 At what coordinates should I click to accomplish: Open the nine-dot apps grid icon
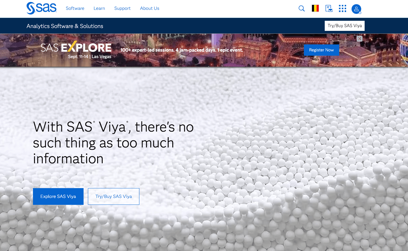pos(342,9)
